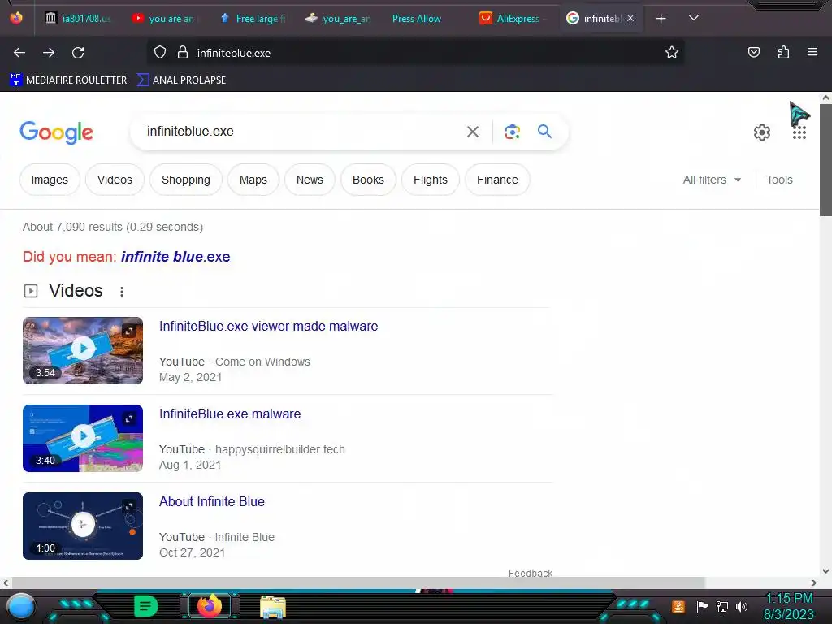The image size is (832, 624).
Task: Go back to the previous page
Action: [19, 53]
